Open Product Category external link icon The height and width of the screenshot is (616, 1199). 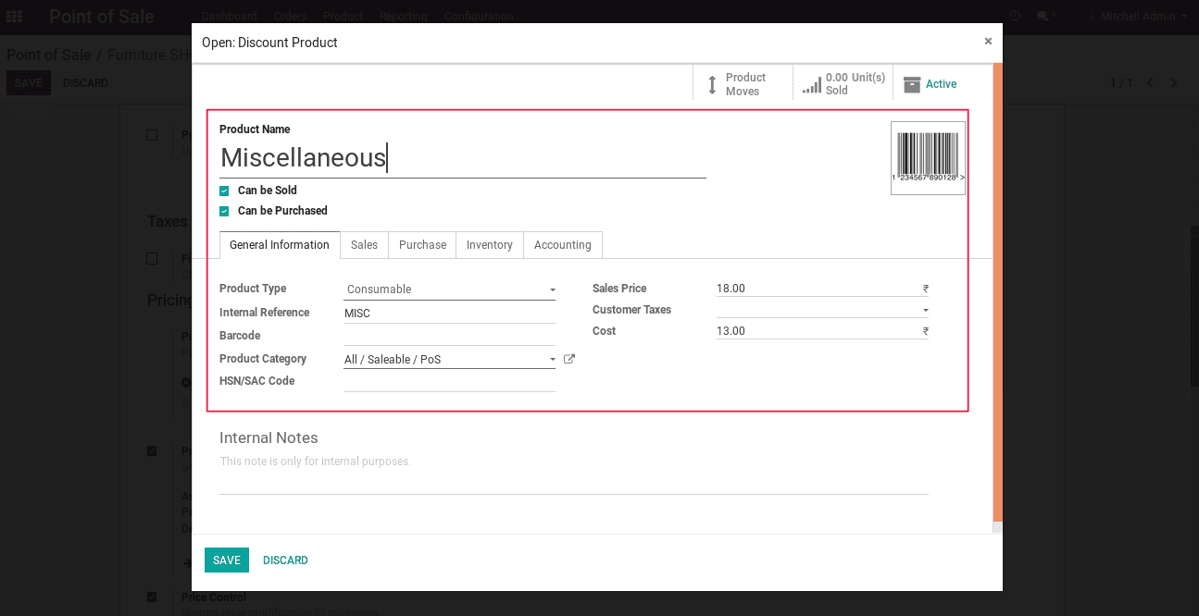tap(569, 359)
